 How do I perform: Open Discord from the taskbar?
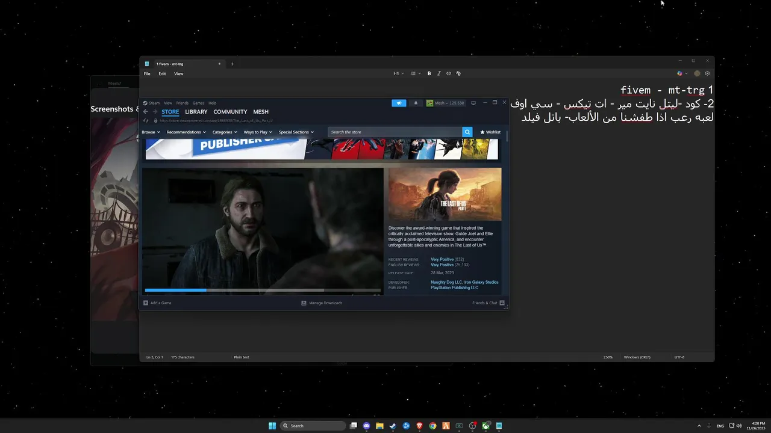point(367,426)
